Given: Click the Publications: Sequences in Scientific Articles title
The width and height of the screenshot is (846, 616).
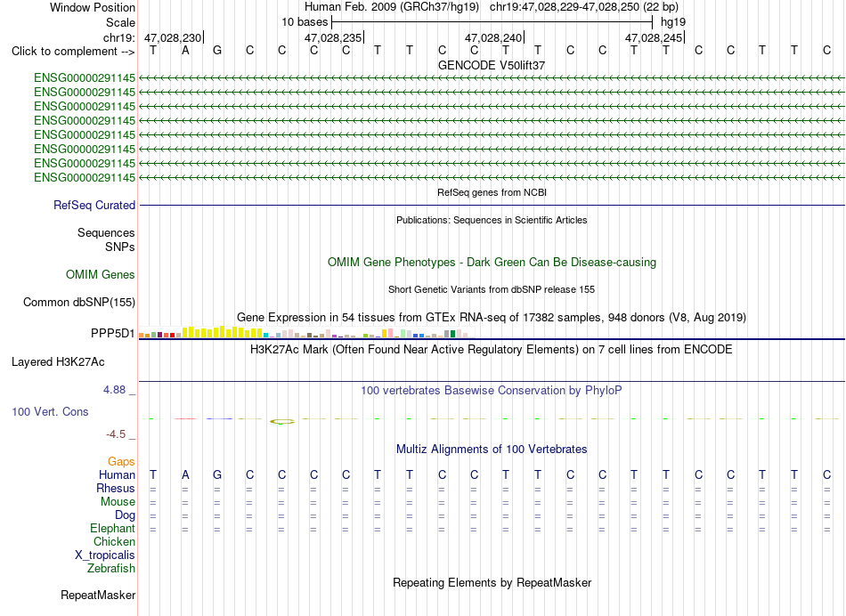Looking at the screenshot, I should [492, 220].
